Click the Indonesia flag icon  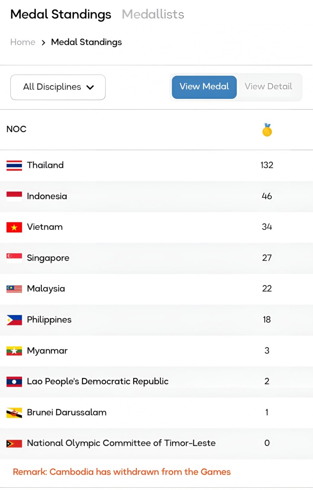(x=14, y=196)
